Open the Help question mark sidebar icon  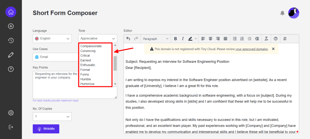pos(11,69)
